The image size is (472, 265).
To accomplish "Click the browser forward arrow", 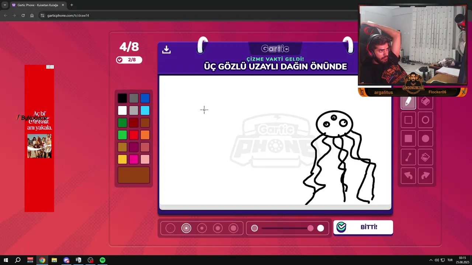I will (14, 15).
